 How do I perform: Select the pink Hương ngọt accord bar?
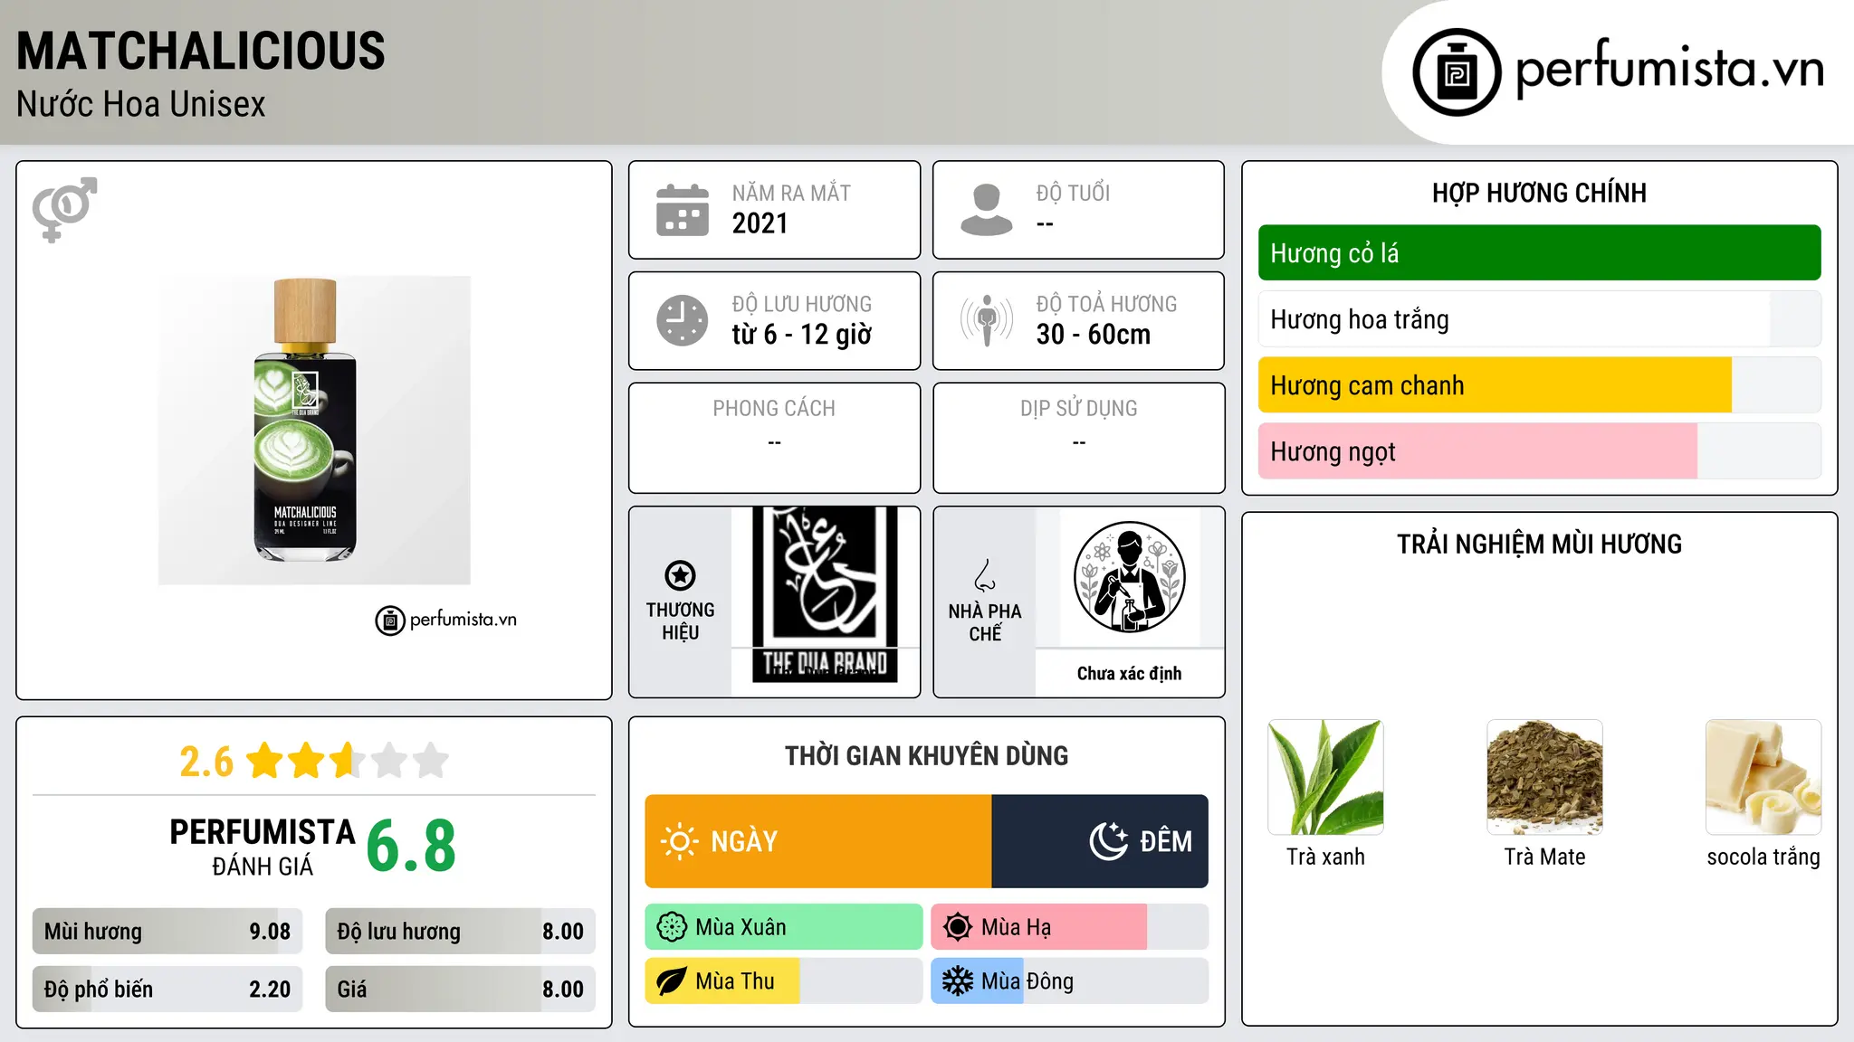[x=1539, y=451]
